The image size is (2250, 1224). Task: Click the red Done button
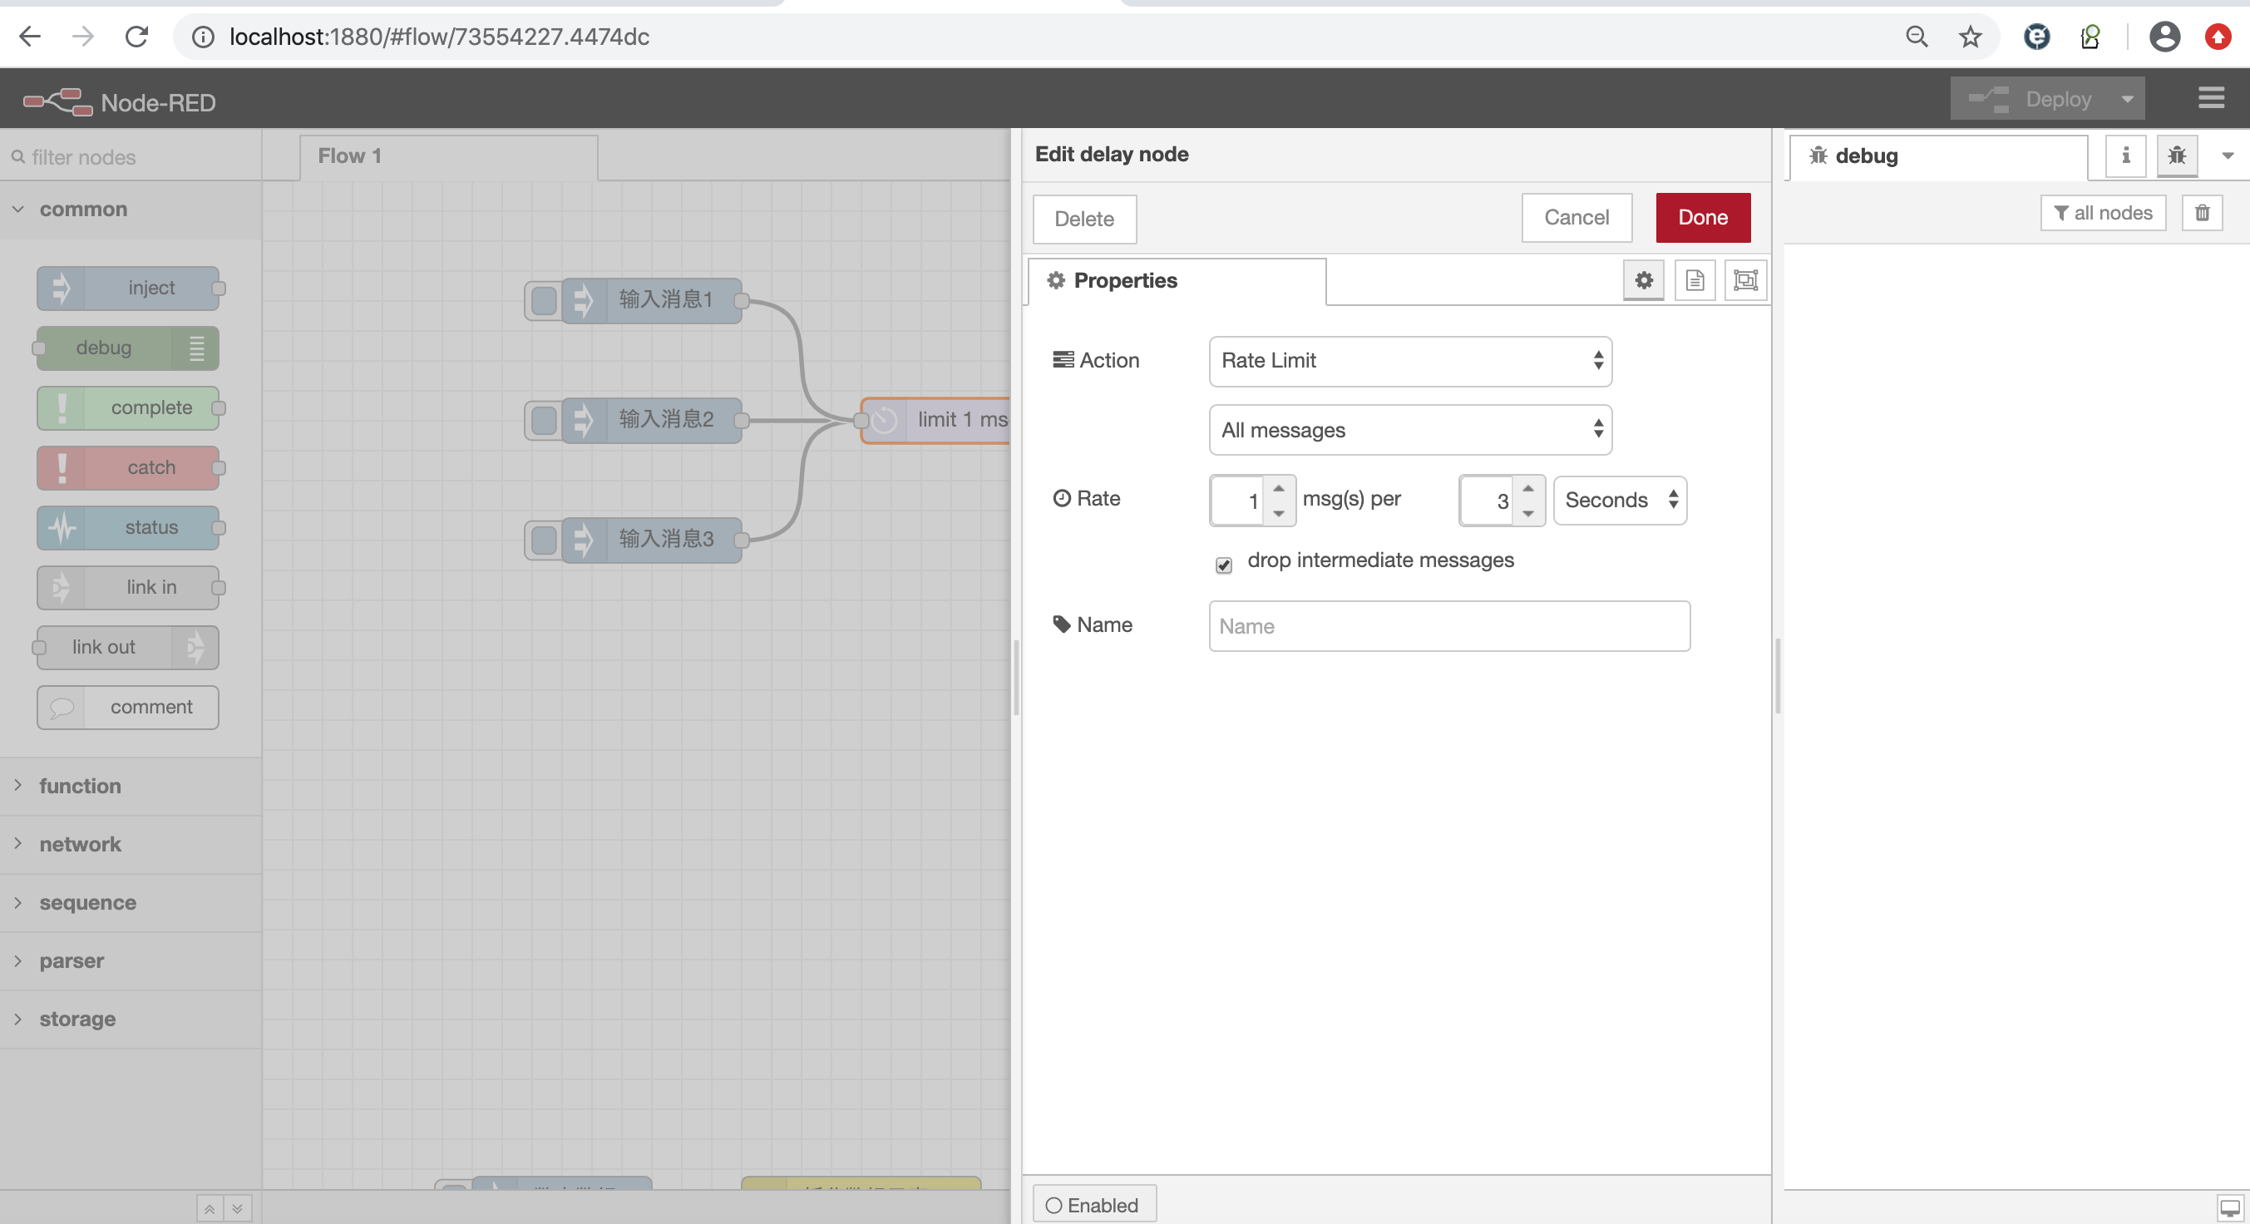(1702, 218)
